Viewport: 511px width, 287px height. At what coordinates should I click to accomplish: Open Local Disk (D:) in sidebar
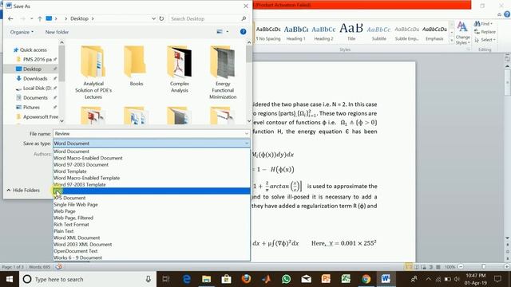point(37,88)
